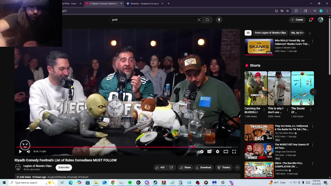Open Chrome media control icon
Viewport: 331px width, 186px height.
[x=315, y=11]
